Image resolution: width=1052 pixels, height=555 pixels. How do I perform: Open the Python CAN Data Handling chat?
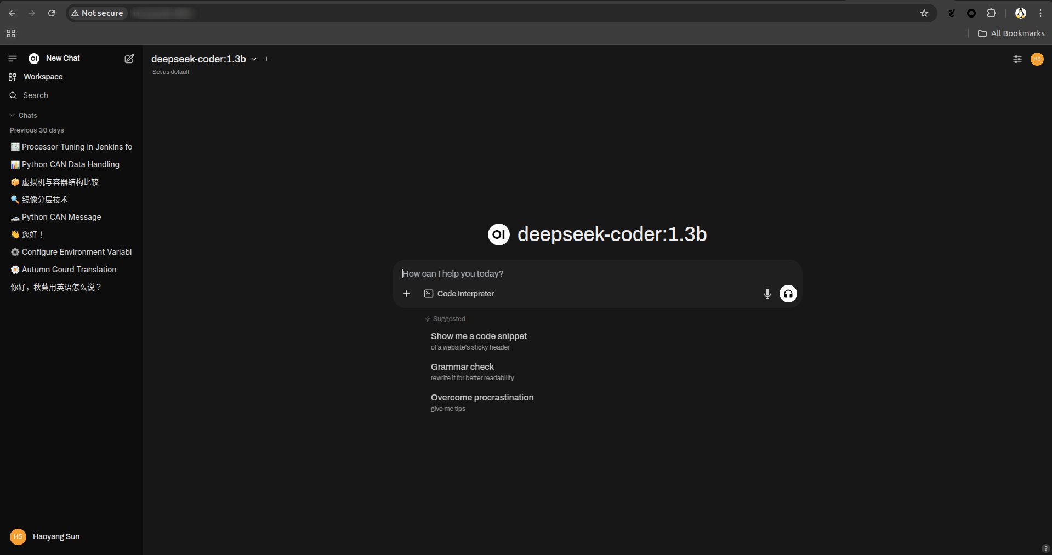click(70, 164)
